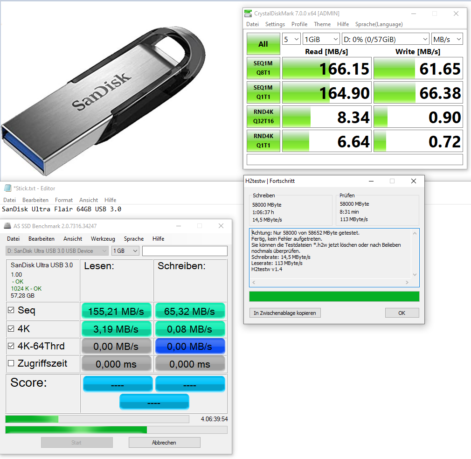Open Bearbeiten menu in AS SSD Benchmark
This screenshot has height=459, width=471.
(x=42, y=238)
